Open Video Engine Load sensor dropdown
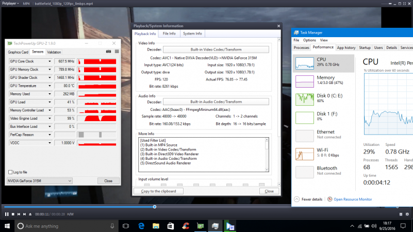The height and width of the screenshot is (232, 413). coord(49,119)
